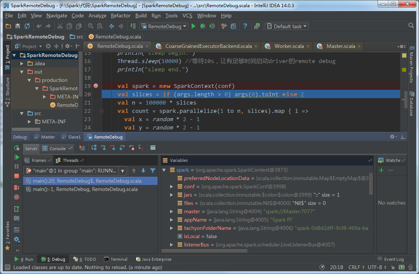419x274 pixels.
Task: Click the Undo arrow in toolbar
Action: 39,26
